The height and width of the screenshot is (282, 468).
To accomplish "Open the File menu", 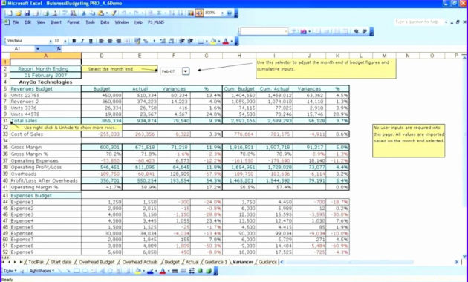I will 16,22.
